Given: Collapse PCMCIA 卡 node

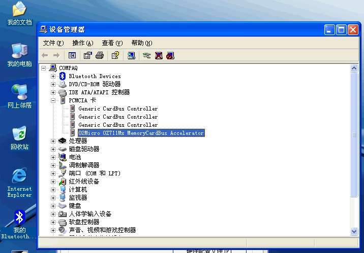Looking at the screenshot, I should 53,100.
